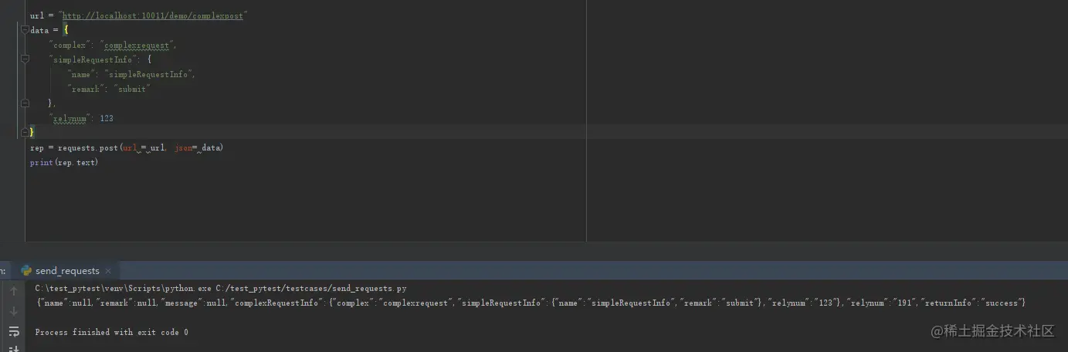Toggle soft-wrap in the Run console
This screenshot has height=352, width=1068.
click(13, 332)
